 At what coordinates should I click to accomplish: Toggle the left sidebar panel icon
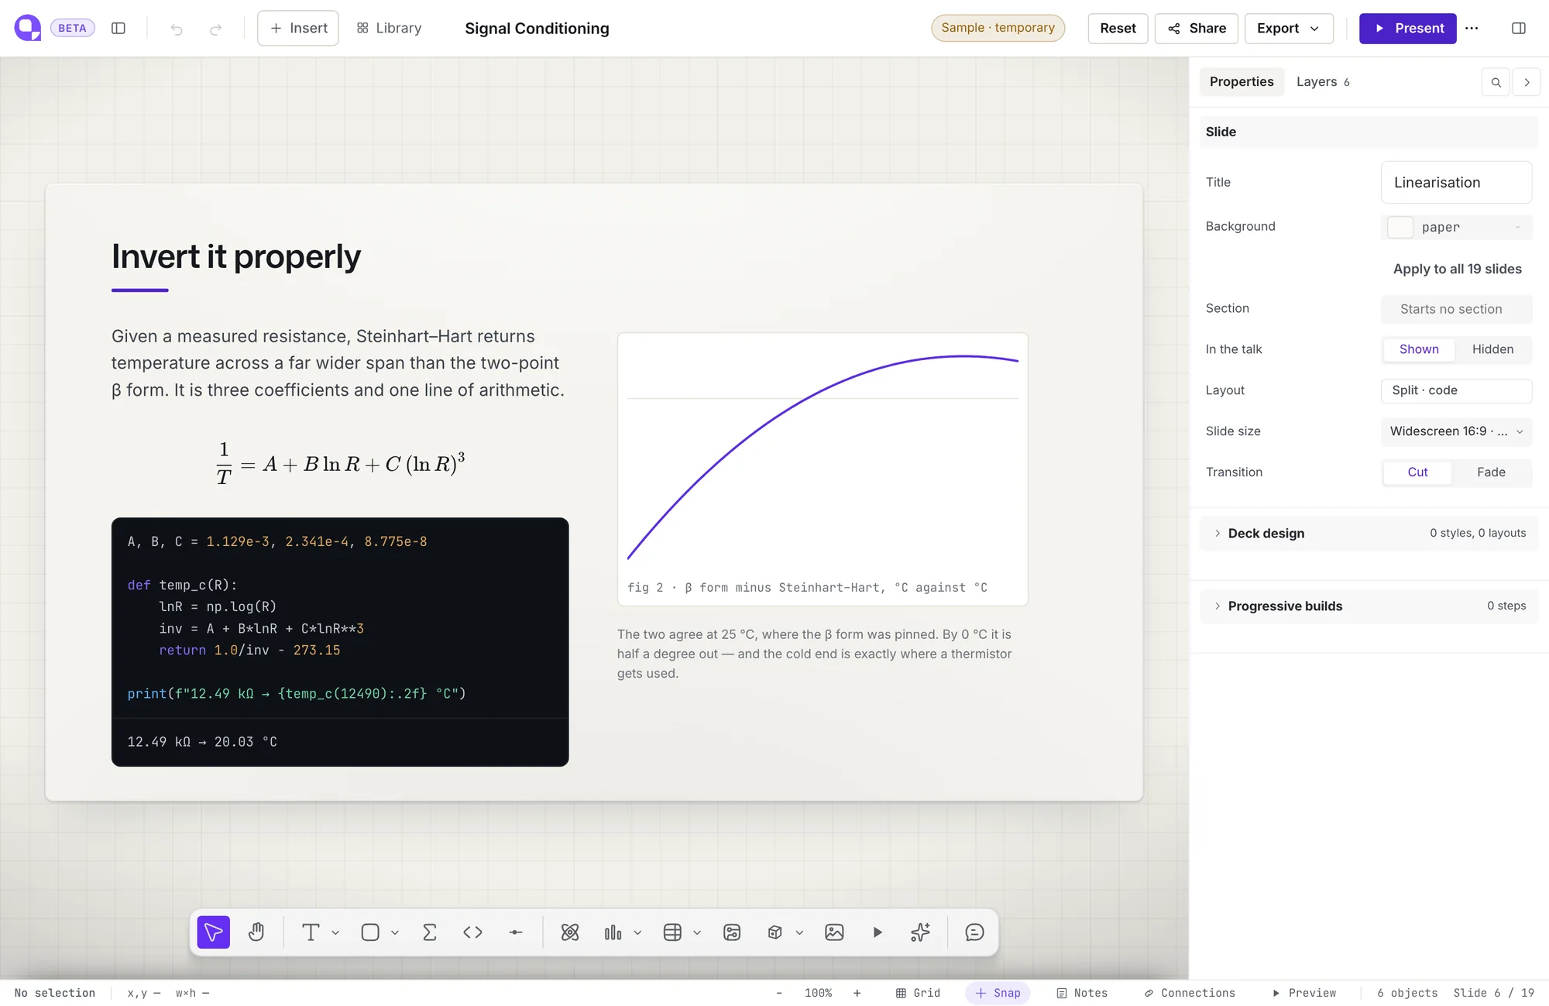tap(118, 28)
